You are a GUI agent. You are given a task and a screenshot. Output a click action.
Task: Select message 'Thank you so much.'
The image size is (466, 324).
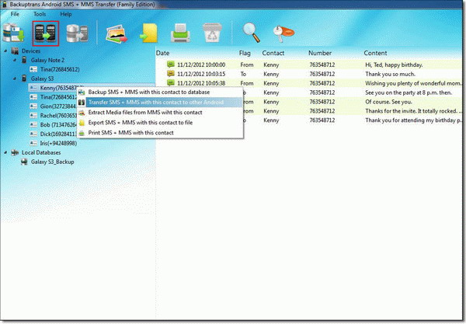[390, 74]
